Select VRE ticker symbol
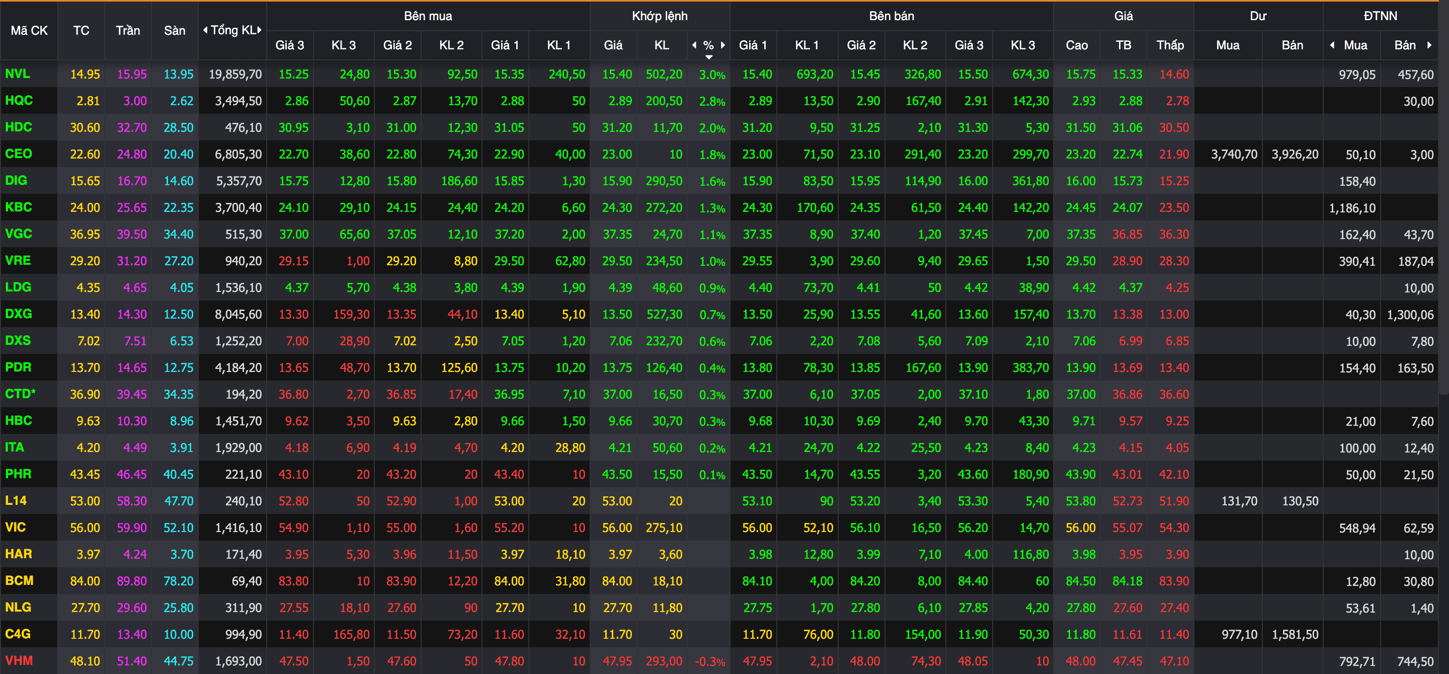 point(18,260)
